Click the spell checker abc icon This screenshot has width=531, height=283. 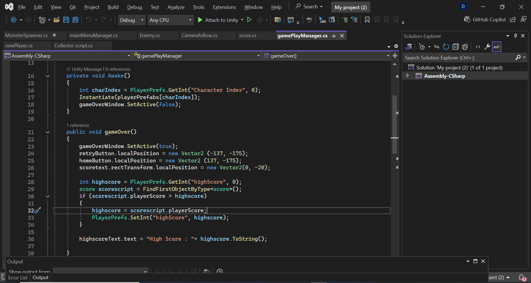pos(309,20)
